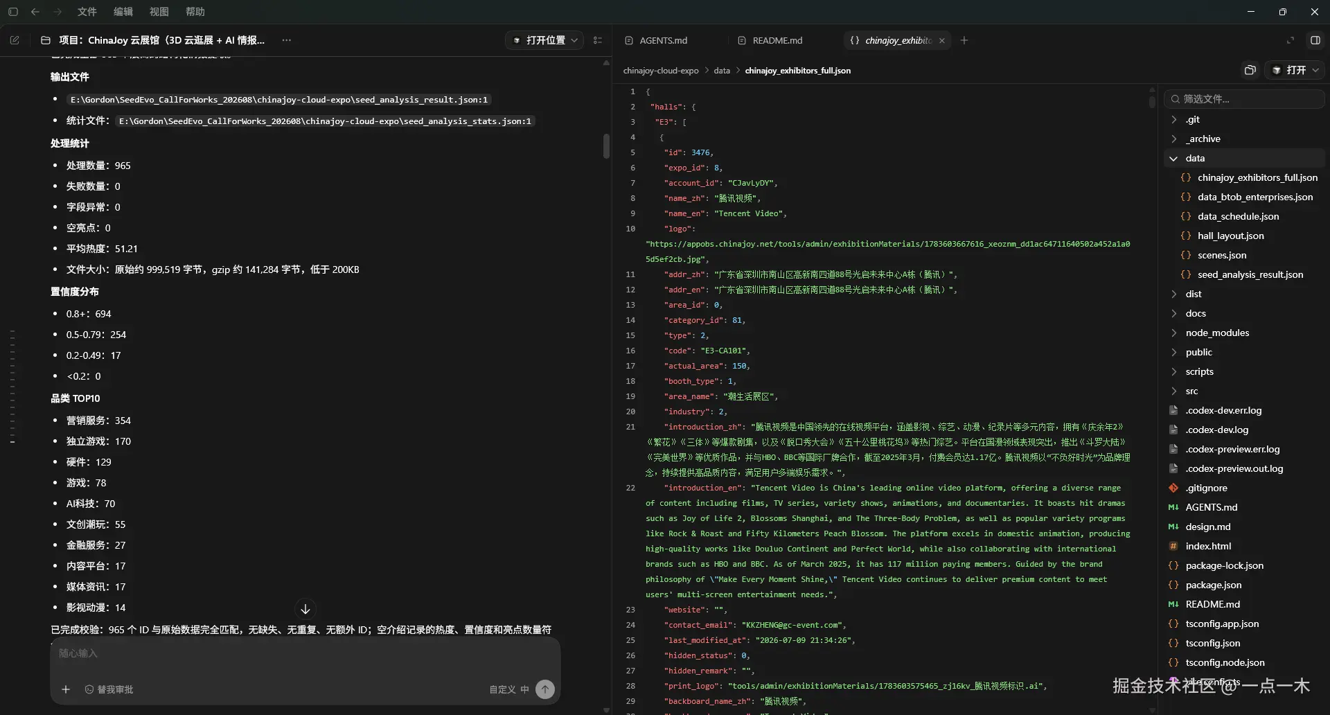This screenshot has height=715, width=1330.
Task: Open package.json
Action: (x=1213, y=585)
